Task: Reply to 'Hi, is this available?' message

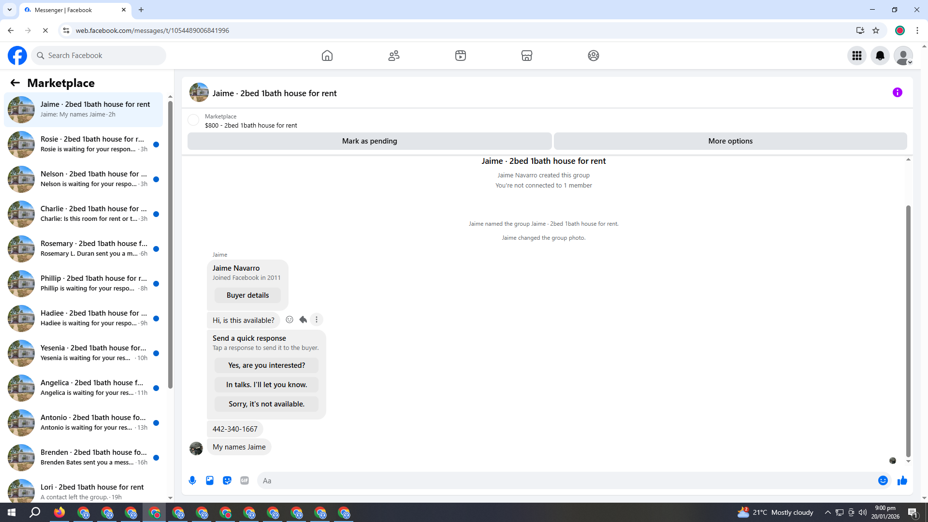Action: click(x=303, y=319)
